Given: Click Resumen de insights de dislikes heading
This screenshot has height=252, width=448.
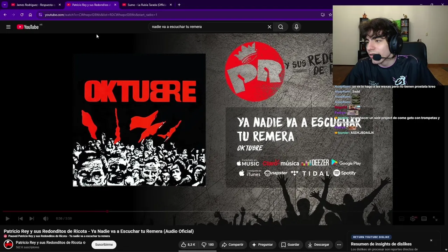Looking at the screenshot, I should (x=381, y=244).
